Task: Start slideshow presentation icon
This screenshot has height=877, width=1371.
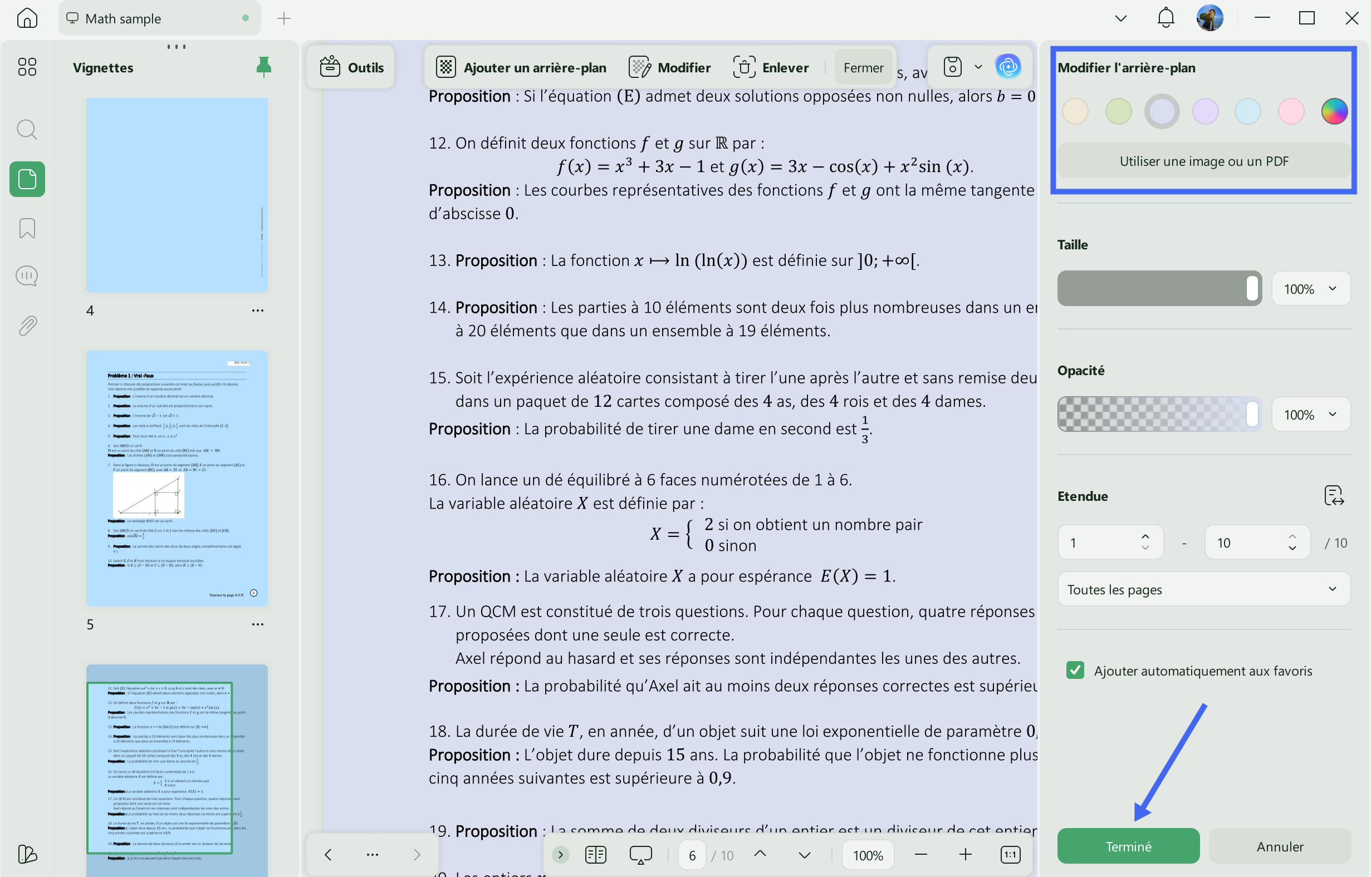Action: pyautogui.click(x=640, y=854)
